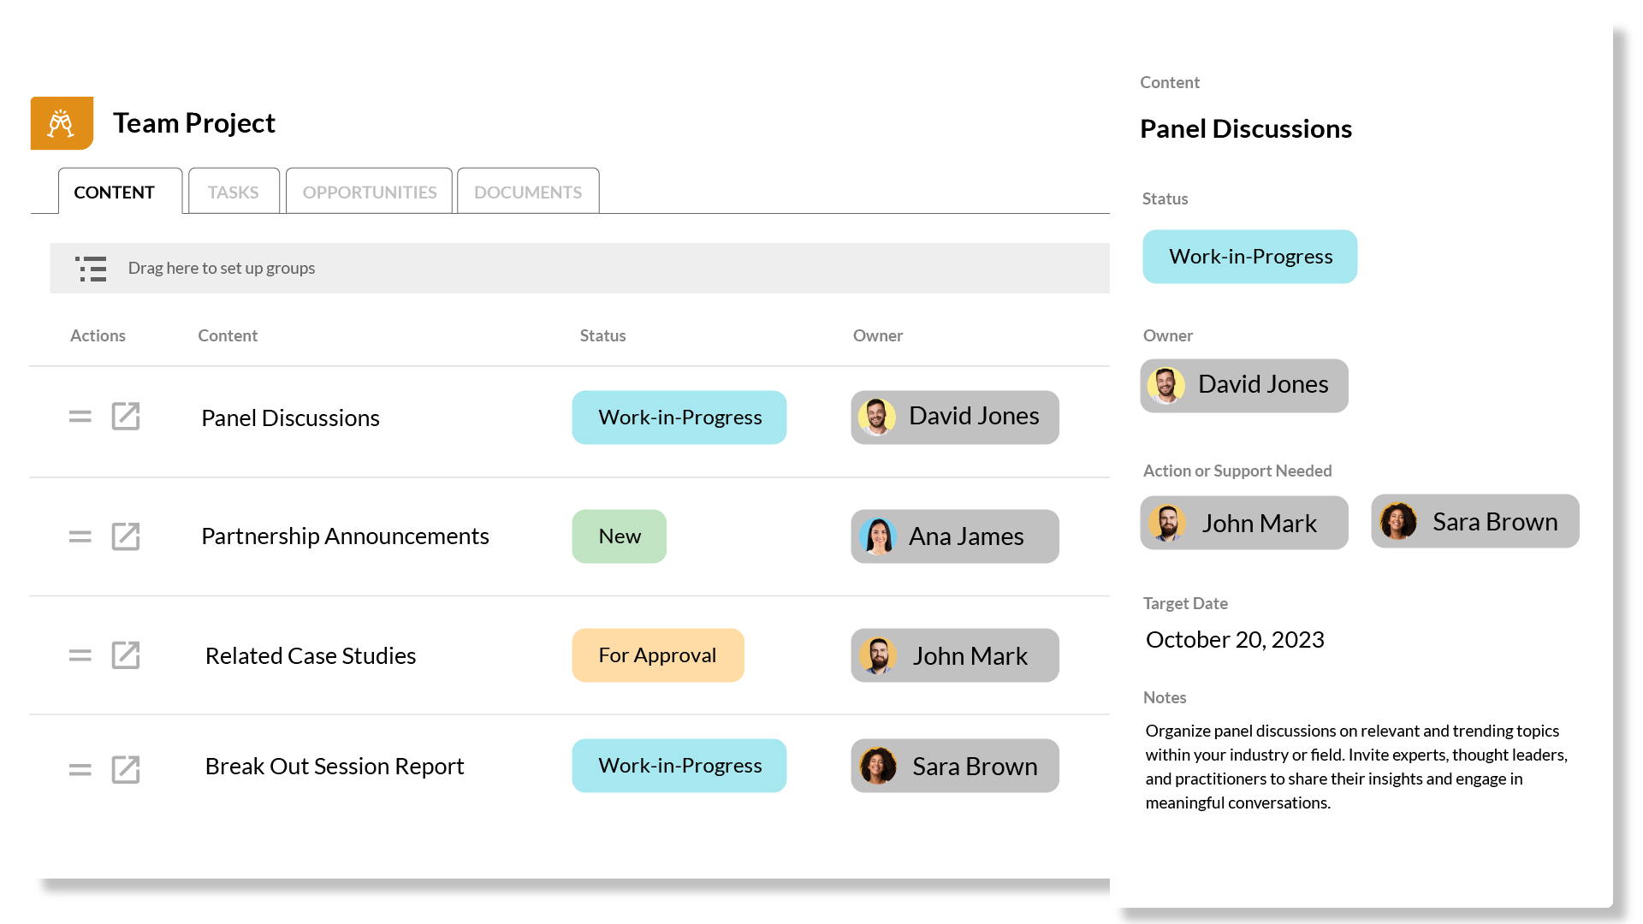
Task: Open the edit icon for Partnership Announcements
Action: pyautogui.click(x=126, y=536)
